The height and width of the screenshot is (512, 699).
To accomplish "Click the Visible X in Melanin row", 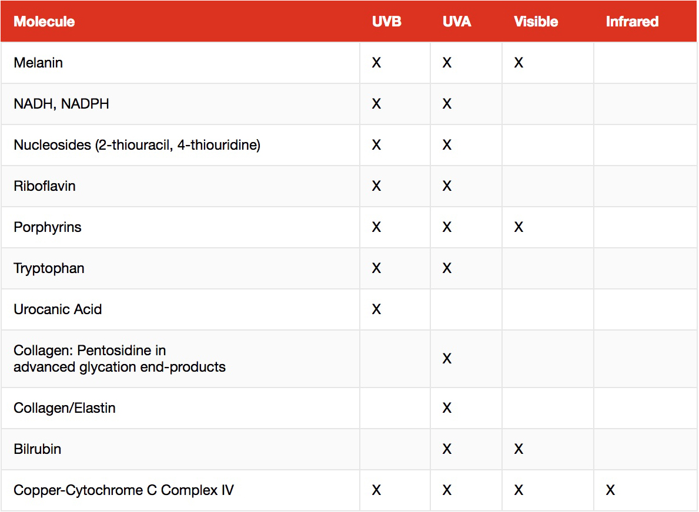I will (x=519, y=63).
